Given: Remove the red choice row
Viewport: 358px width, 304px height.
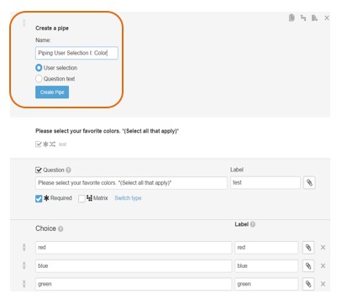Looking at the screenshot, I should (x=323, y=248).
